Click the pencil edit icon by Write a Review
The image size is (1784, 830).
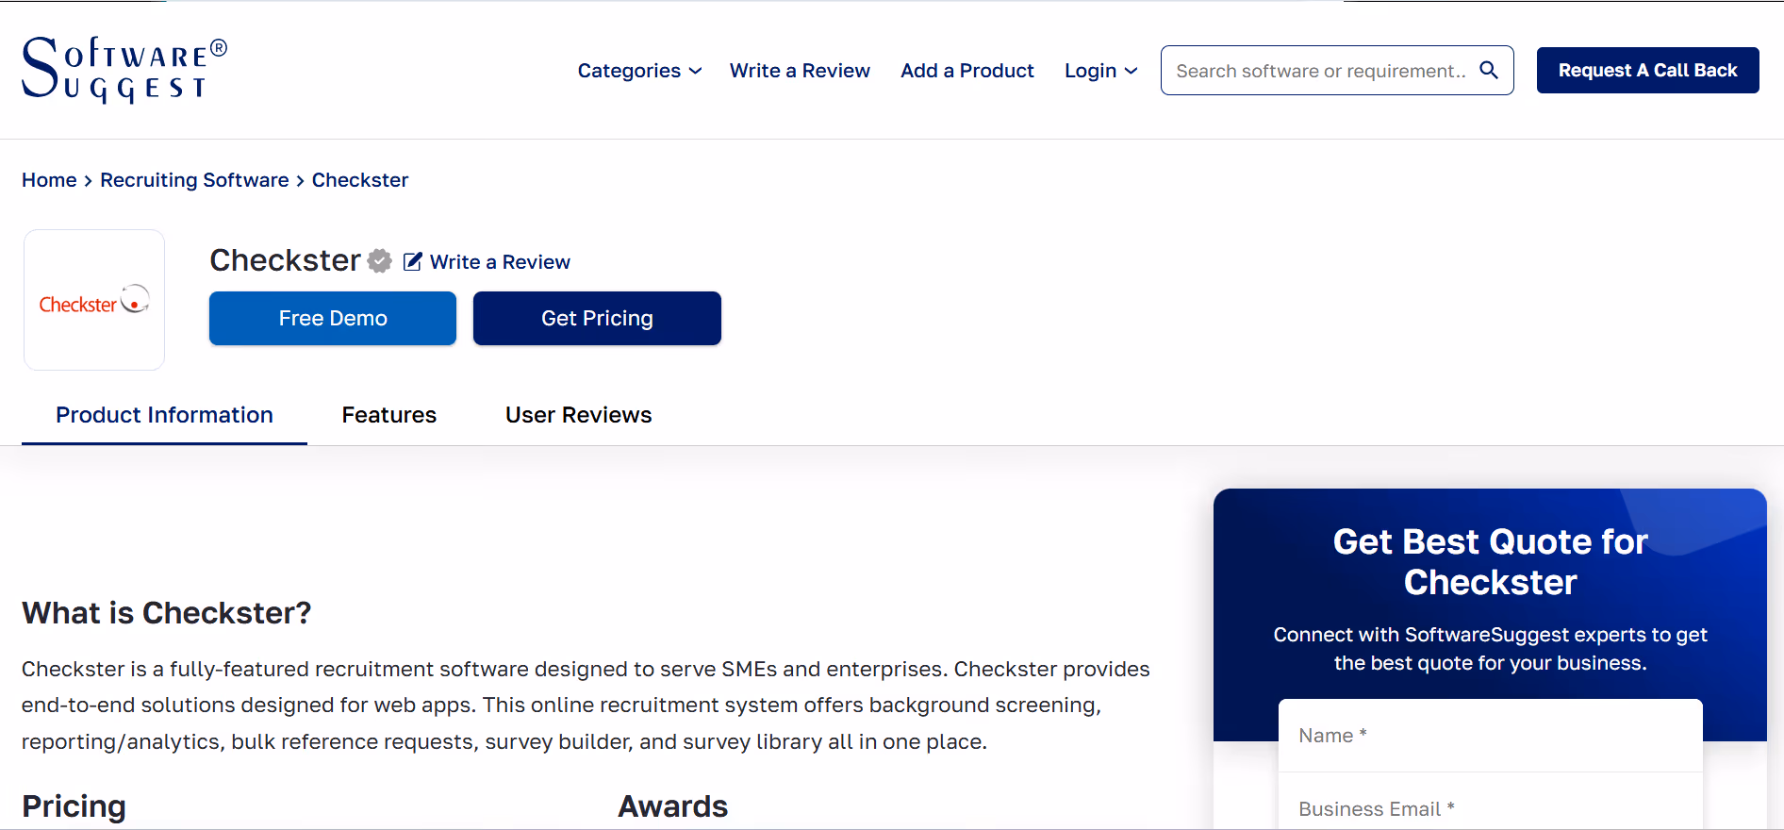412,262
